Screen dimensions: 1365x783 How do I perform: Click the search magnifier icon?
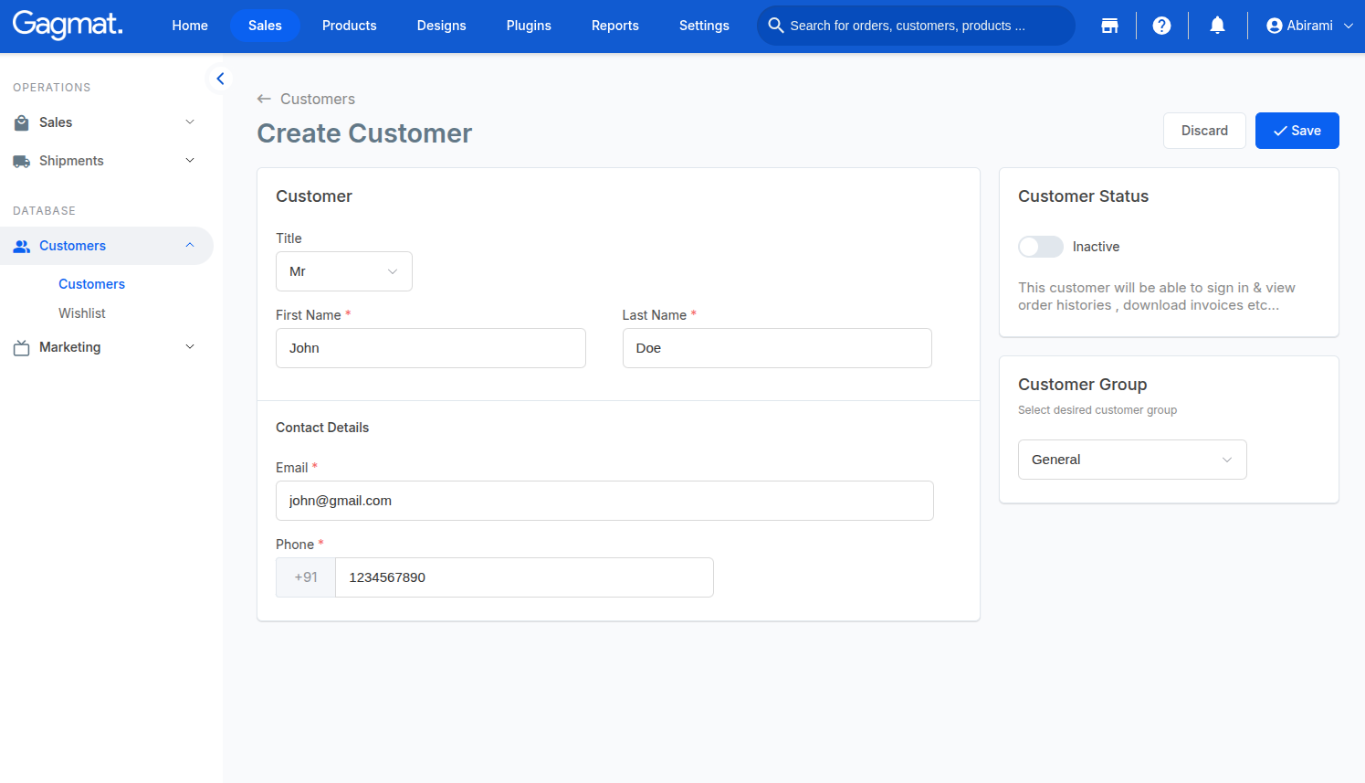pyautogui.click(x=776, y=26)
